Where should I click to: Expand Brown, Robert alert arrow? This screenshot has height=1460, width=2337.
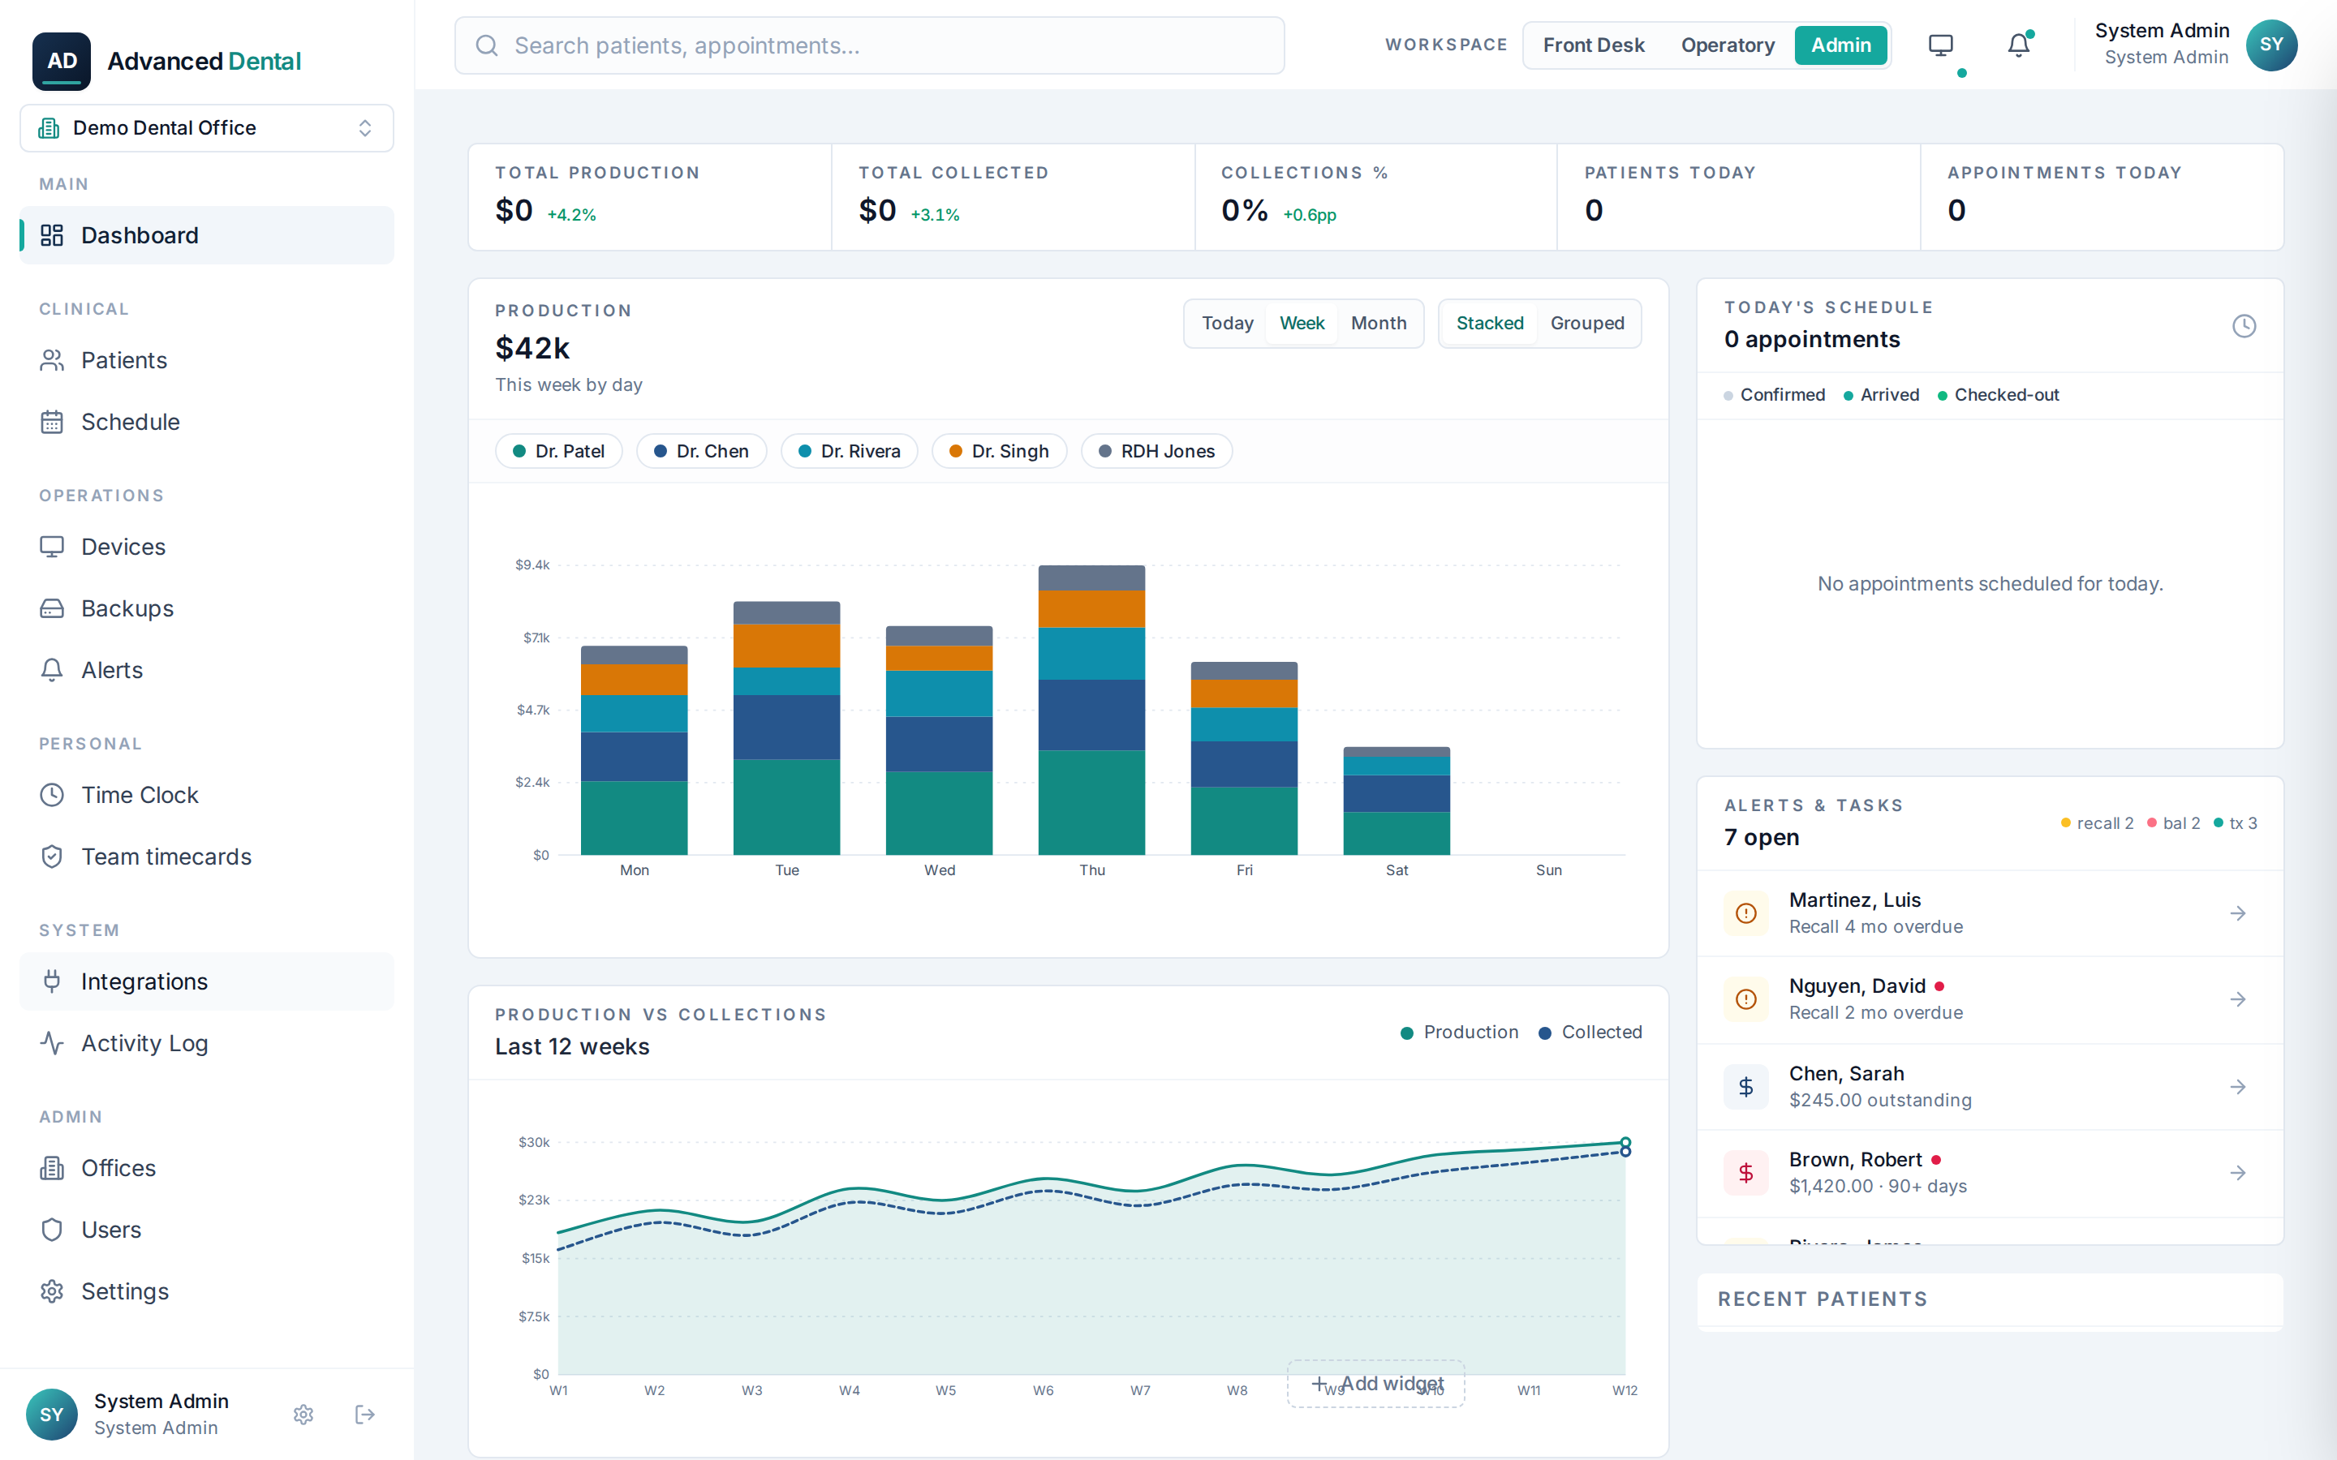pyautogui.click(x=2237, y=1172)
